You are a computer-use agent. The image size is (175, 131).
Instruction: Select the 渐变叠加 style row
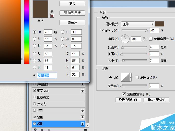click(x=59, y=91)
